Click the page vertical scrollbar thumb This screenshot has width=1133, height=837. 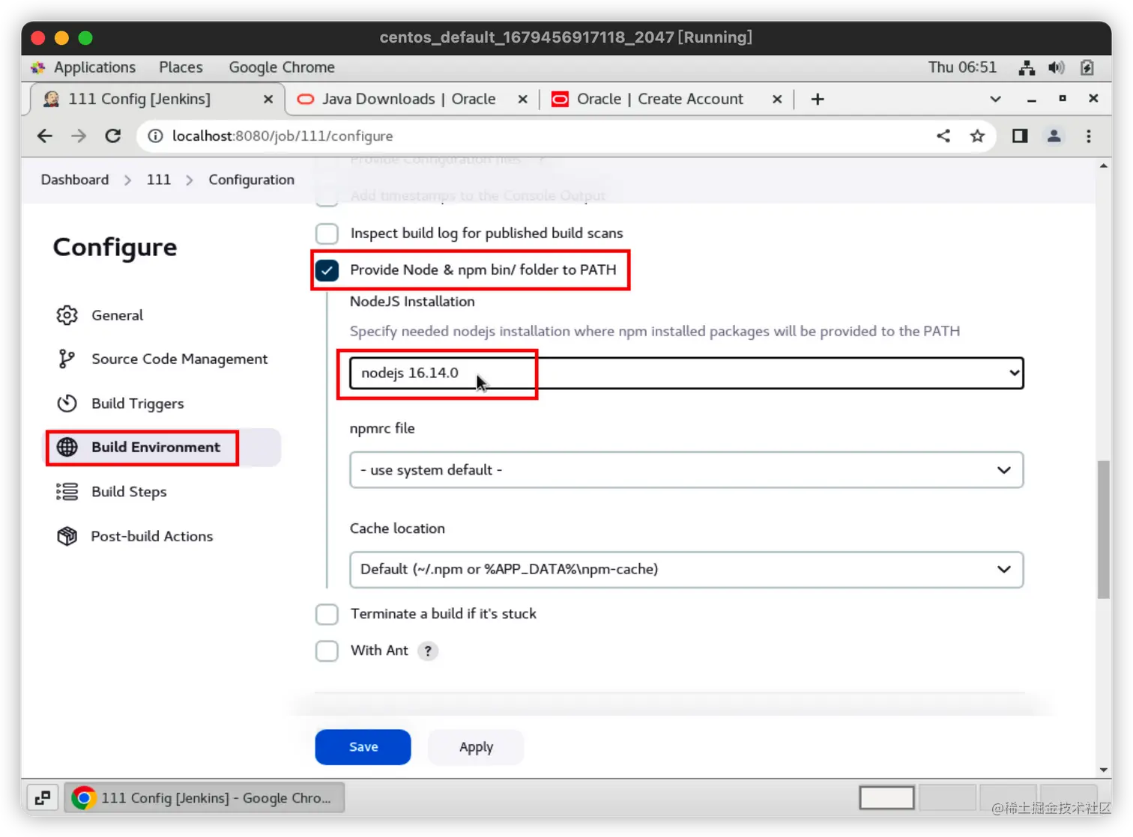click(x=1104, y=530)
